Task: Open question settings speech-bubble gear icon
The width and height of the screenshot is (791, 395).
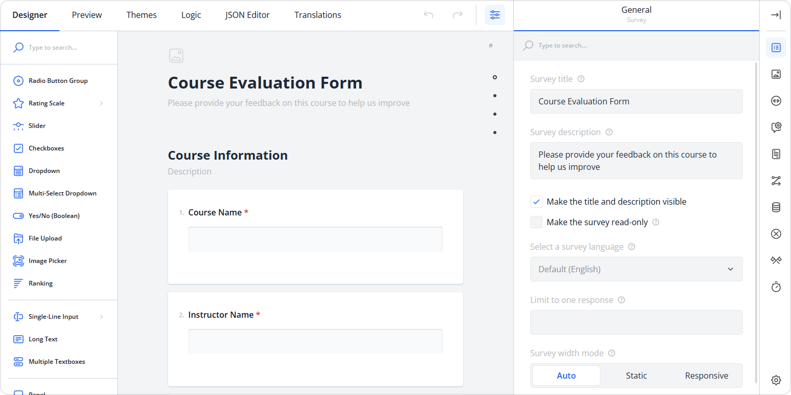Action: 776,127
